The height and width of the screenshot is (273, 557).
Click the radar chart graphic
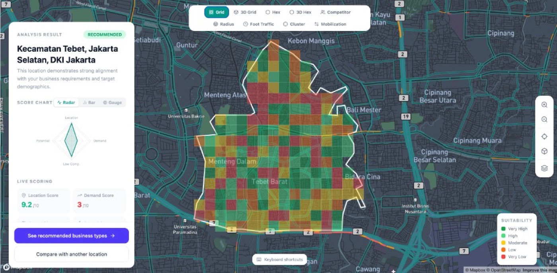[x=72, y=140]
